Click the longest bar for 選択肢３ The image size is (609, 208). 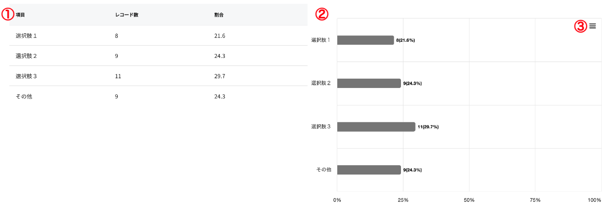(376, 127)
